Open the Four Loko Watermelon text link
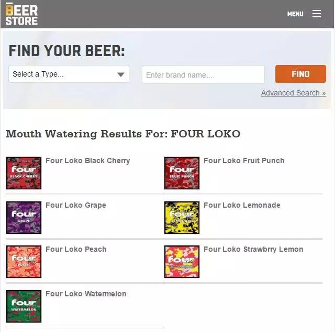Viewport: 335px width, 332px height. coord(86,294)
